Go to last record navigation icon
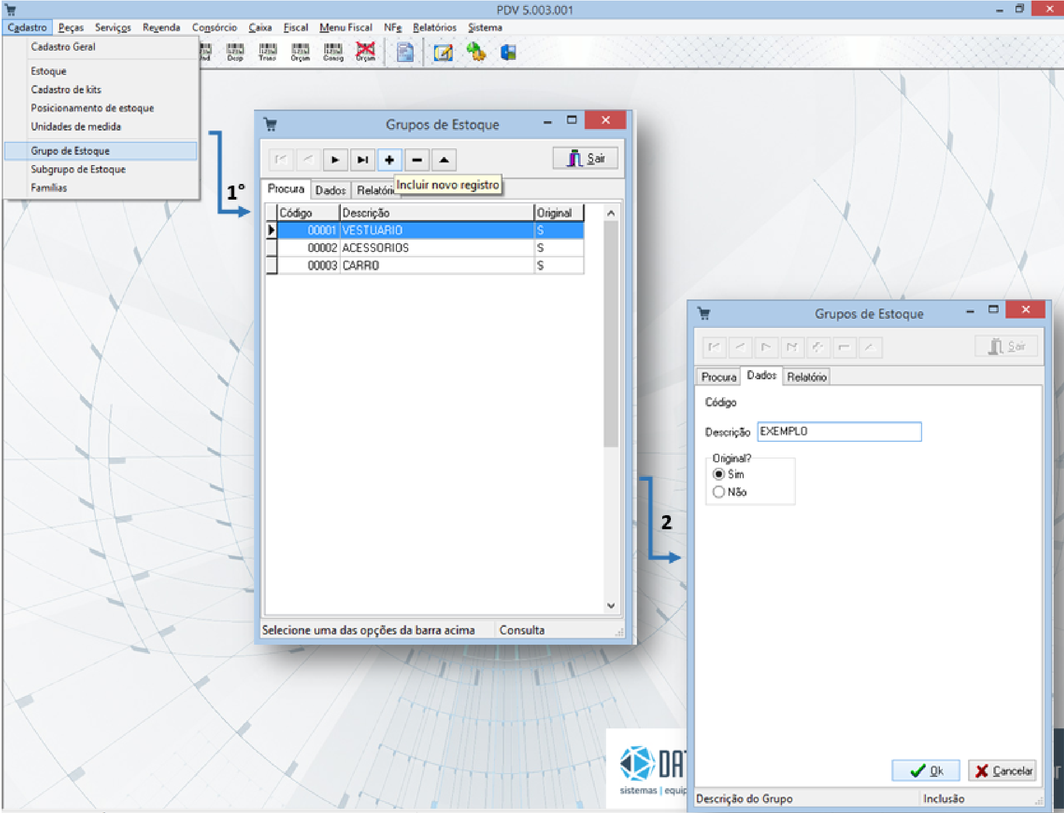This screenshot has width=1064, height=813. pos(362,160)
